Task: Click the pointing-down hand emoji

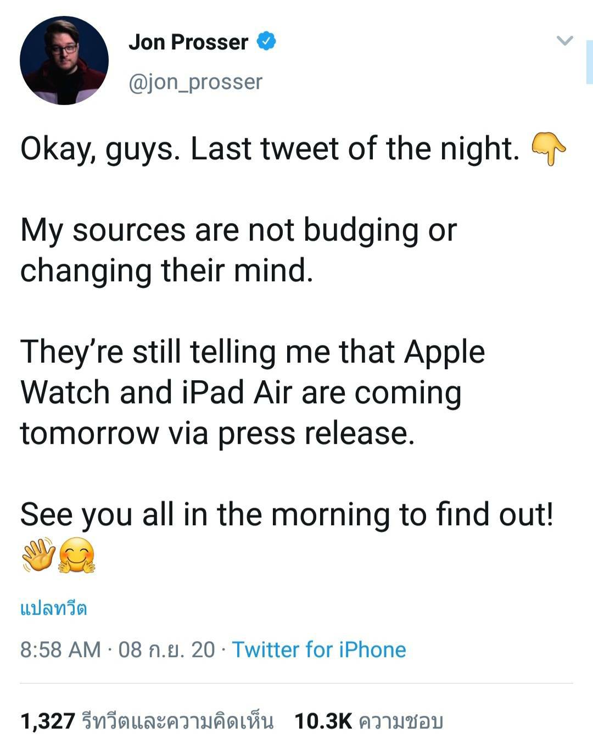Action: pyautogui.click(x=549, y=149)
